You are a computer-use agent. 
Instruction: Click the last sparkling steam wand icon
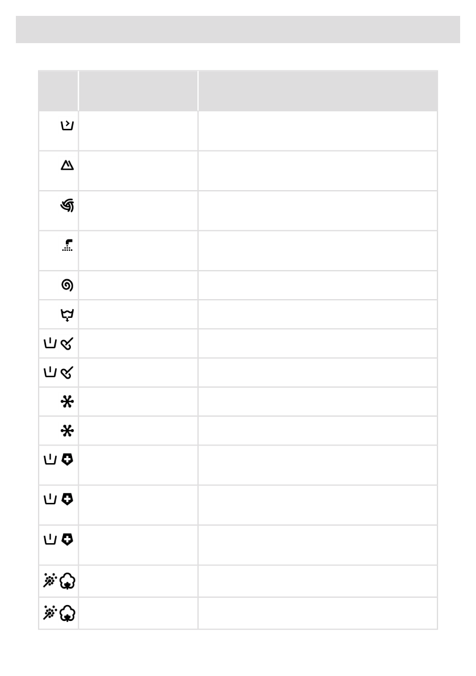pos(50,613)
